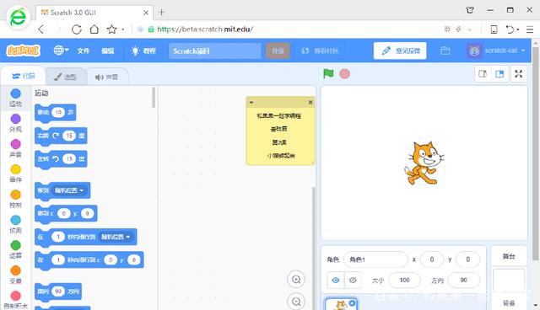
Task: Open the language globe menu
Action: [x=61, y=51]
